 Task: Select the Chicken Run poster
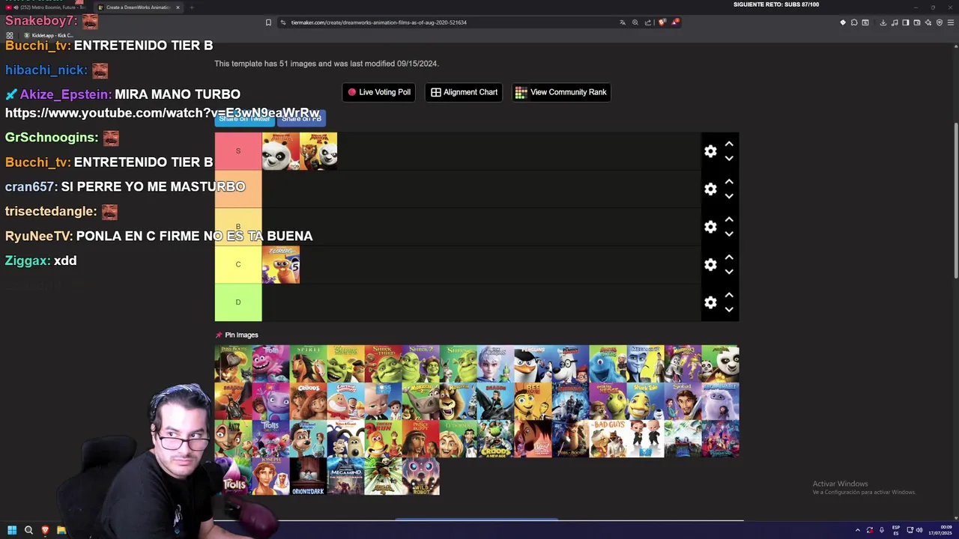pos(383,439)
